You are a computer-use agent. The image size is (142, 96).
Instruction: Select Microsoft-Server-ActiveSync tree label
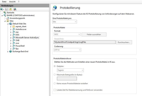pos(27,38)
